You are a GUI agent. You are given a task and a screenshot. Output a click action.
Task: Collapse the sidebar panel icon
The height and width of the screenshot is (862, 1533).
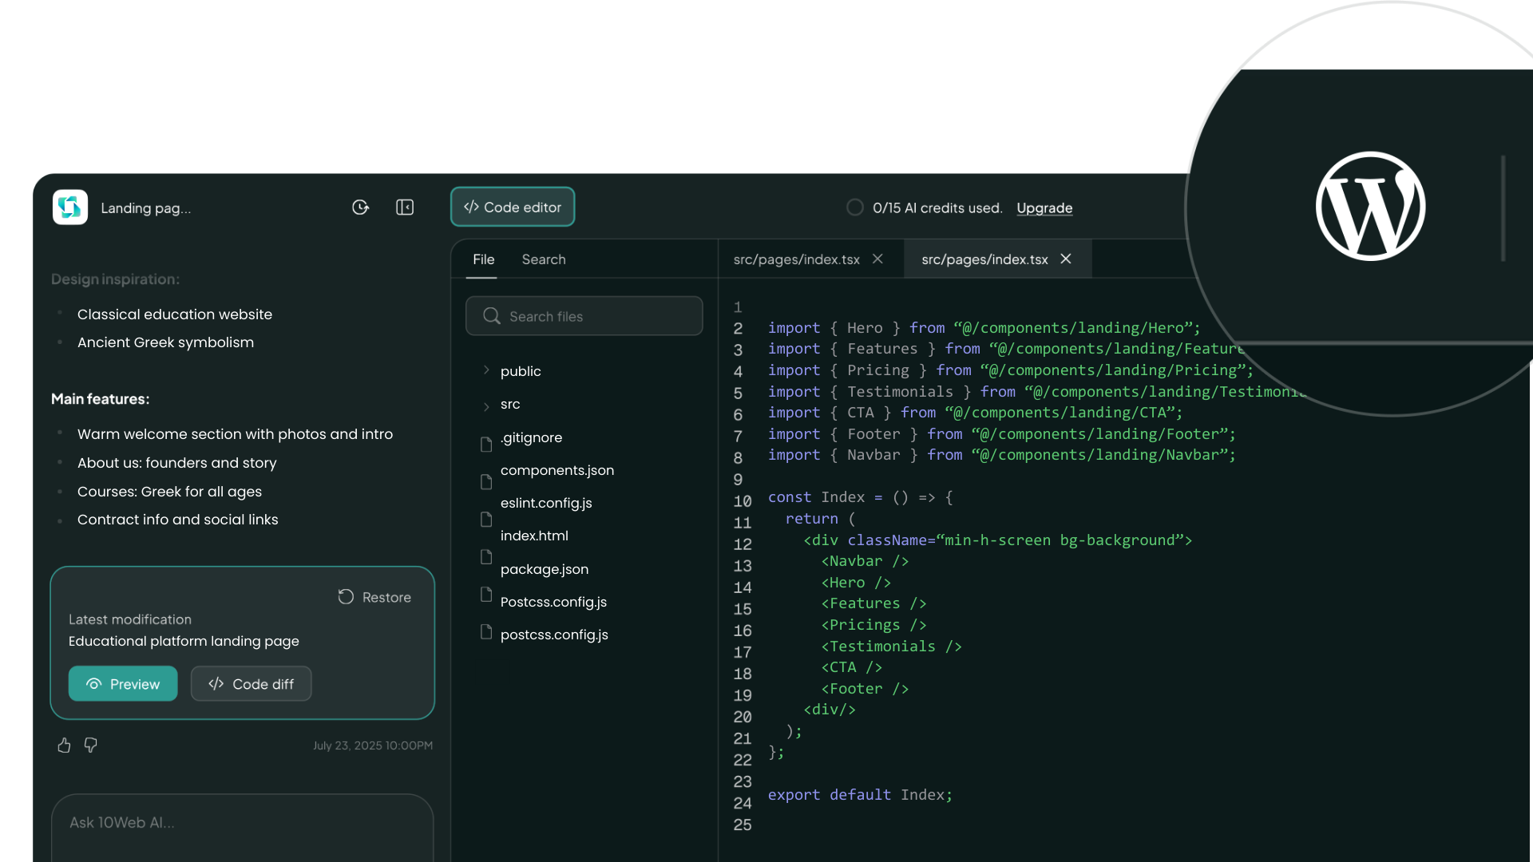point(405,208)
